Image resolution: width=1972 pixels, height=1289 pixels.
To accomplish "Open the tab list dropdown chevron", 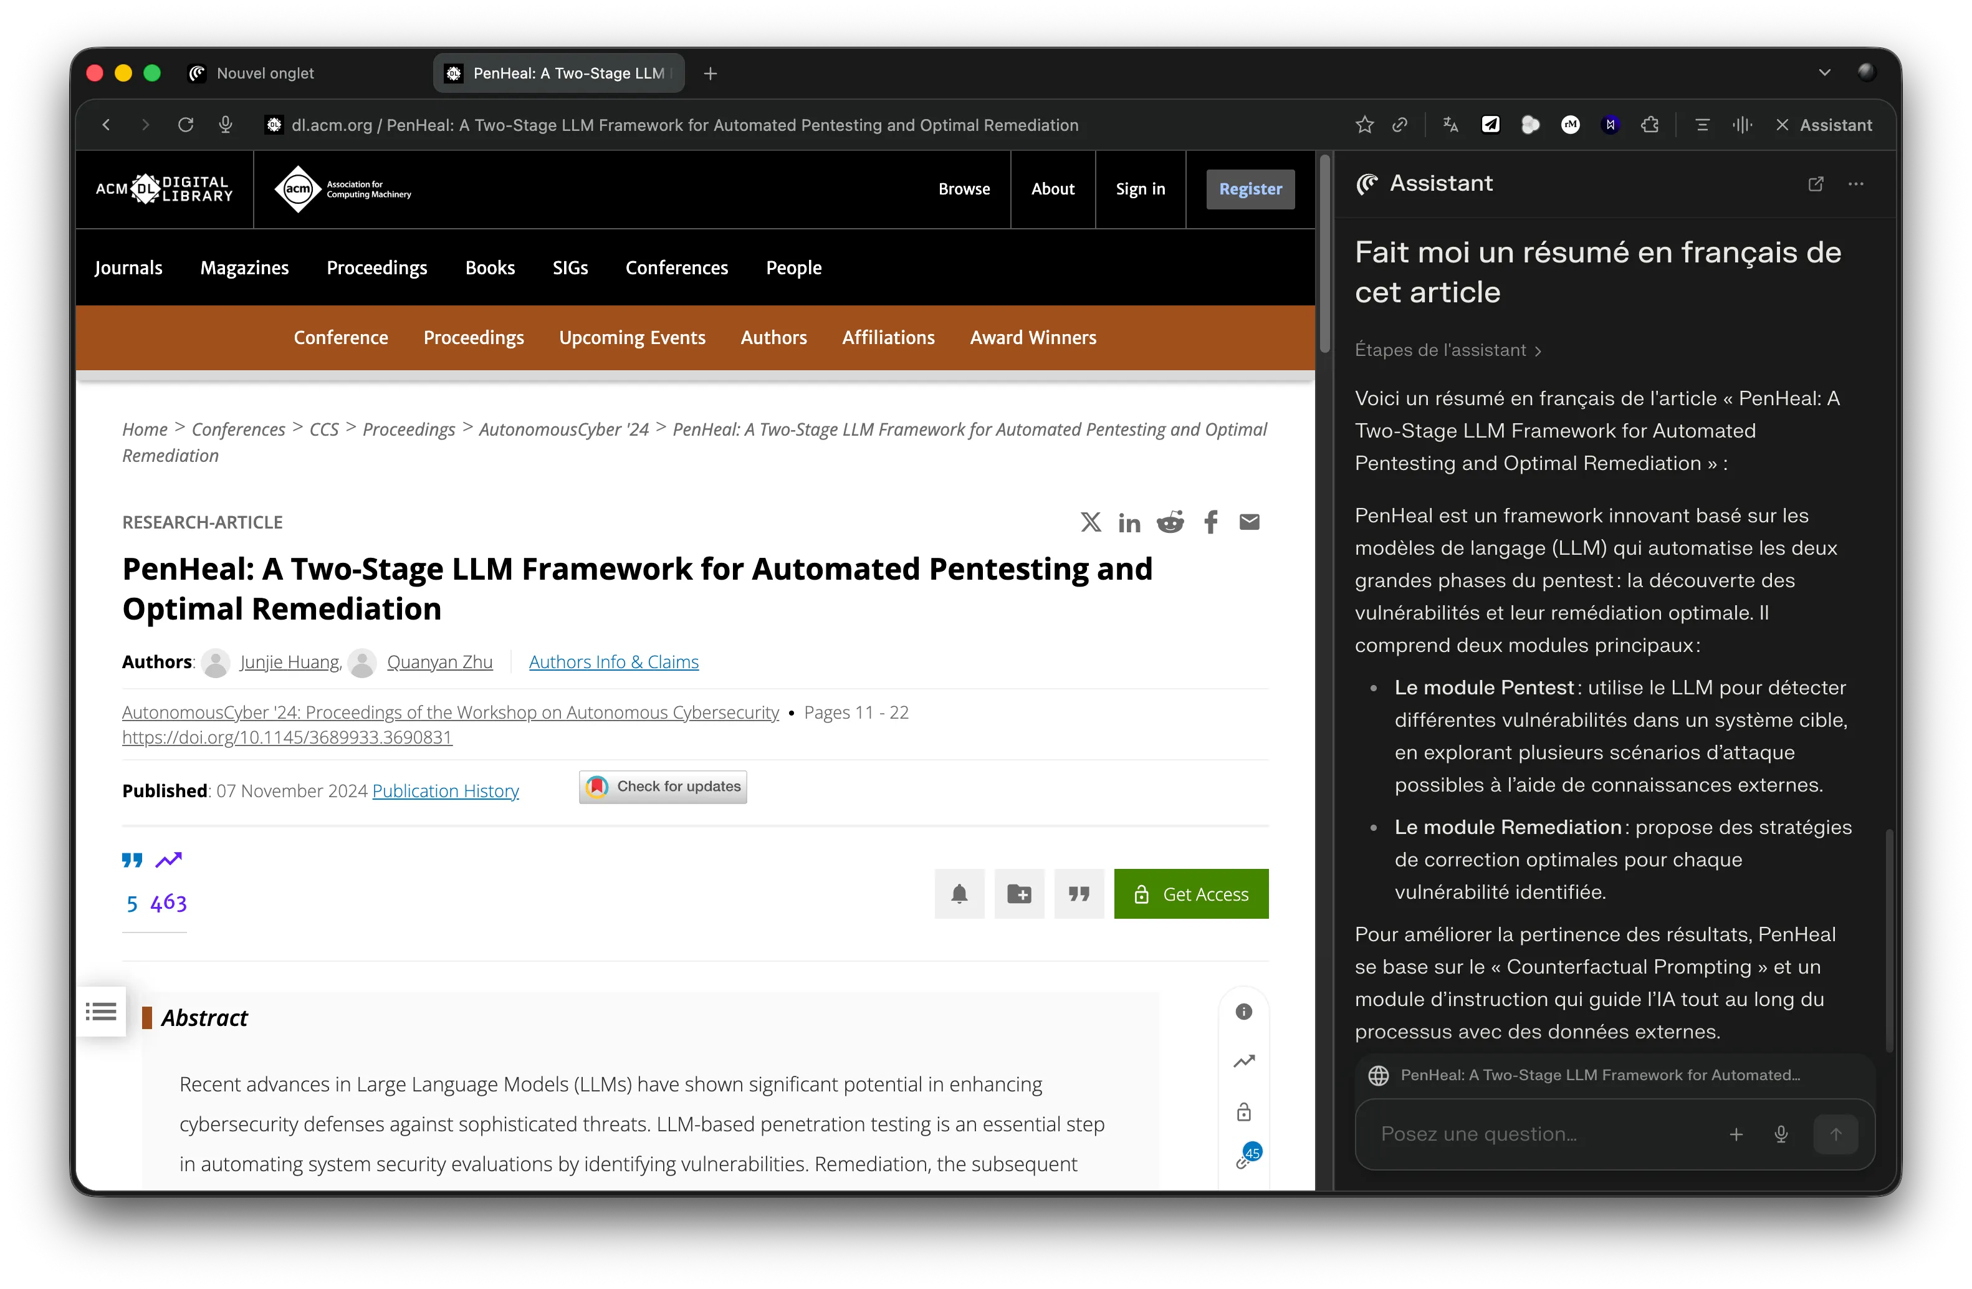I will pyautogui.click(x=1824, y=73).
